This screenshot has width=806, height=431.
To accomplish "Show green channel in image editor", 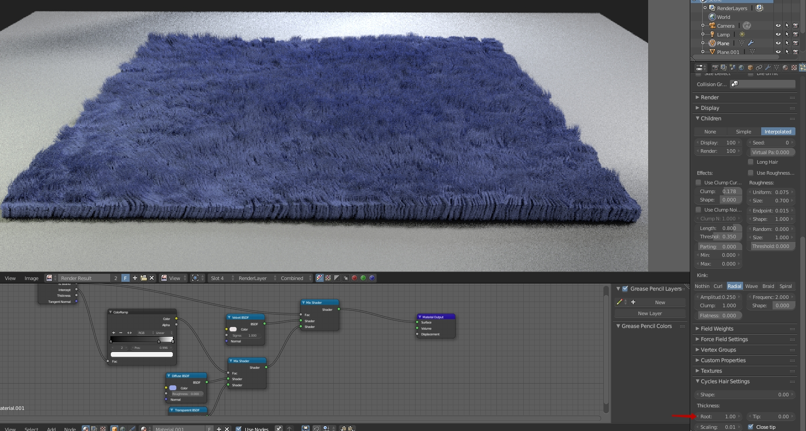I will pos(363,278).
